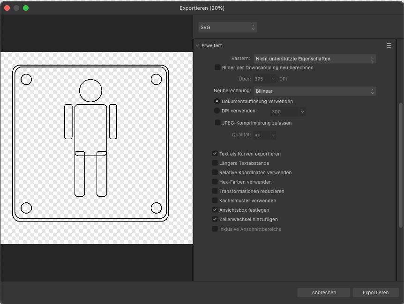404x304 pixels.
Task: Enable Bilder per Downsampling neu berechnen
Action: click(x=217, y=67)
